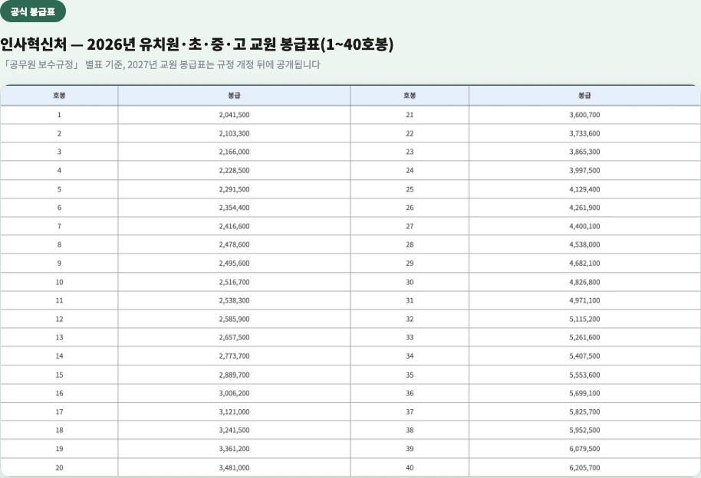Click the 호봉 number cell 21
The image size is (701, 478).
click(x=410, y=115)
